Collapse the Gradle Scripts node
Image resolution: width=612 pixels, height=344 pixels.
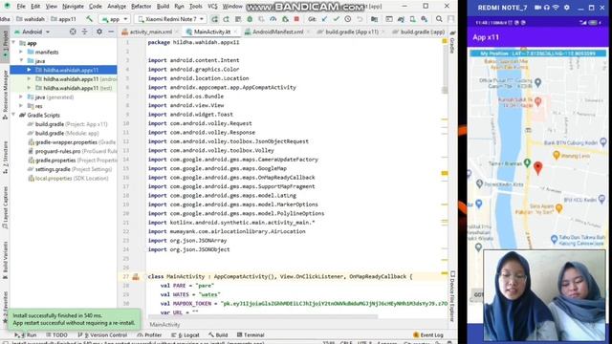(x=14, y=115)
